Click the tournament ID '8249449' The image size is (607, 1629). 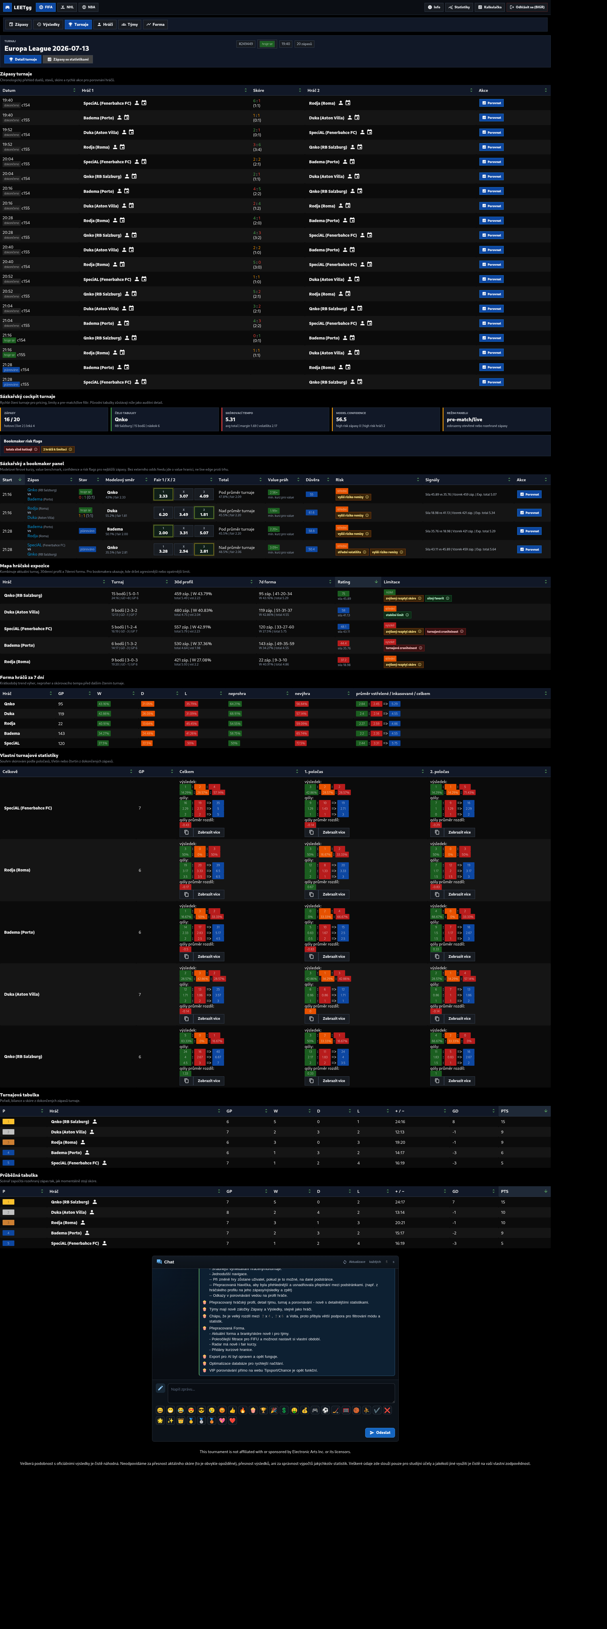pos(246,44)
